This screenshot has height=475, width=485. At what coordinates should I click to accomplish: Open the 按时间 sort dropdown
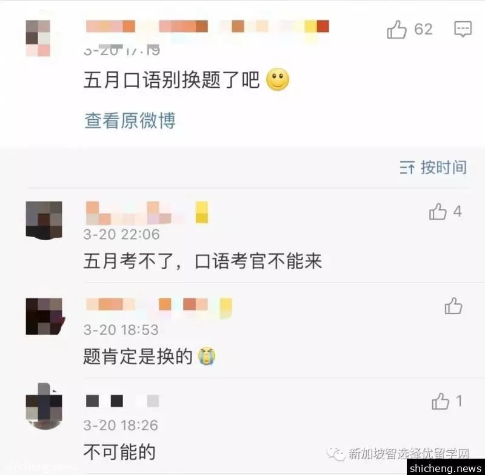[433, 168]
